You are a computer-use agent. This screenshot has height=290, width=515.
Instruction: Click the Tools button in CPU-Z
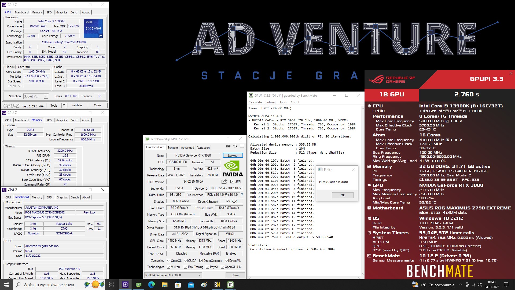pyautogui.click(x=54, y=105)
